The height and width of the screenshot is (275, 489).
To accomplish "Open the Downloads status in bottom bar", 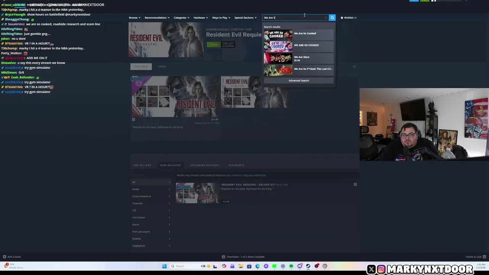I will (243, 257).
